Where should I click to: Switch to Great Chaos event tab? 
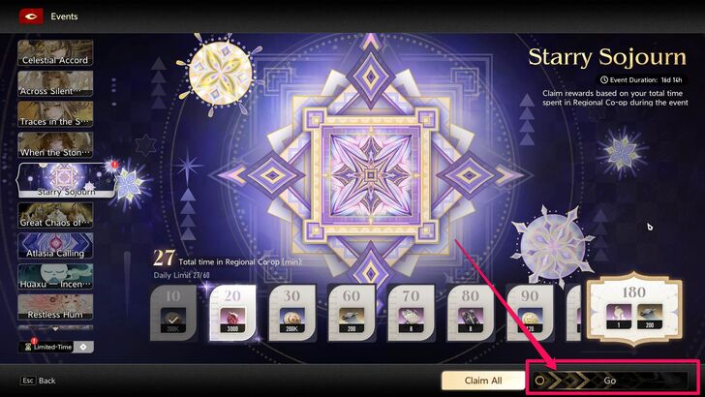click(55, 215)
